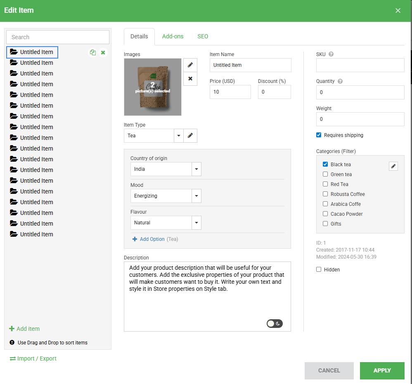This screenshot has width=412, height=384.
Task: Expand the Mood dropdown
Action: (x=197, y=196)
